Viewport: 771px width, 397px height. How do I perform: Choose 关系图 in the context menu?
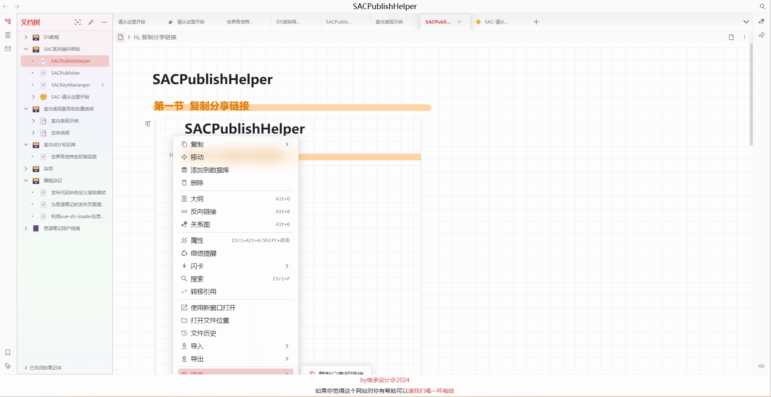click(x=236, y=224)
